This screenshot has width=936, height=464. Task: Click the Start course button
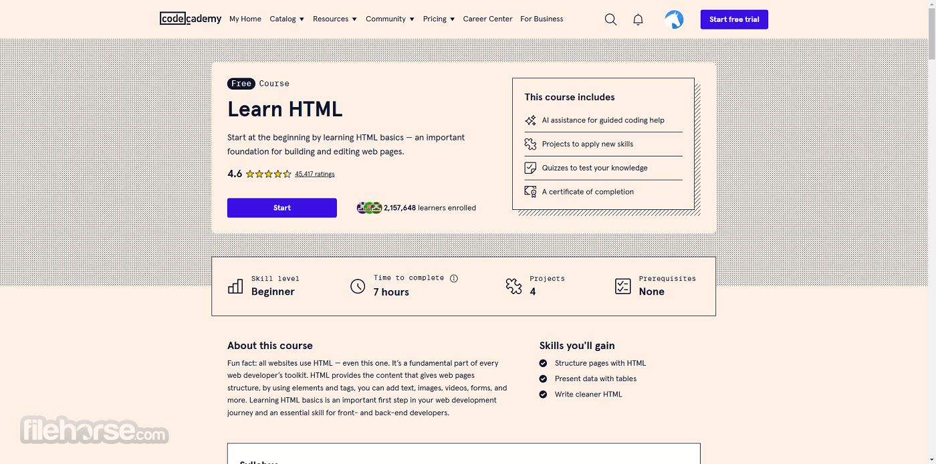click(282, 208)
